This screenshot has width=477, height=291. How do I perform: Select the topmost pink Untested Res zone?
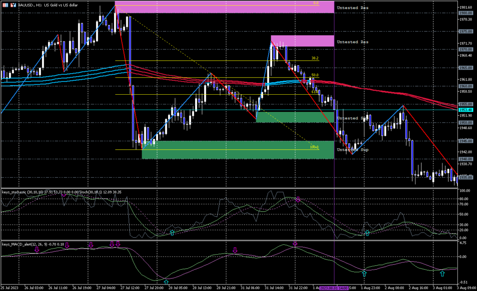pyautogui.click(x=224, y=7)
